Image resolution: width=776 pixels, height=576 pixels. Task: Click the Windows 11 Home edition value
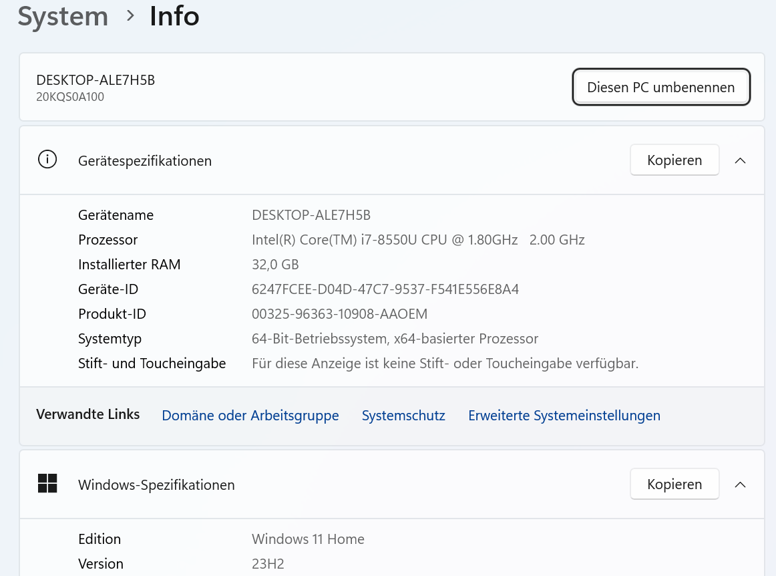[309, 539]
